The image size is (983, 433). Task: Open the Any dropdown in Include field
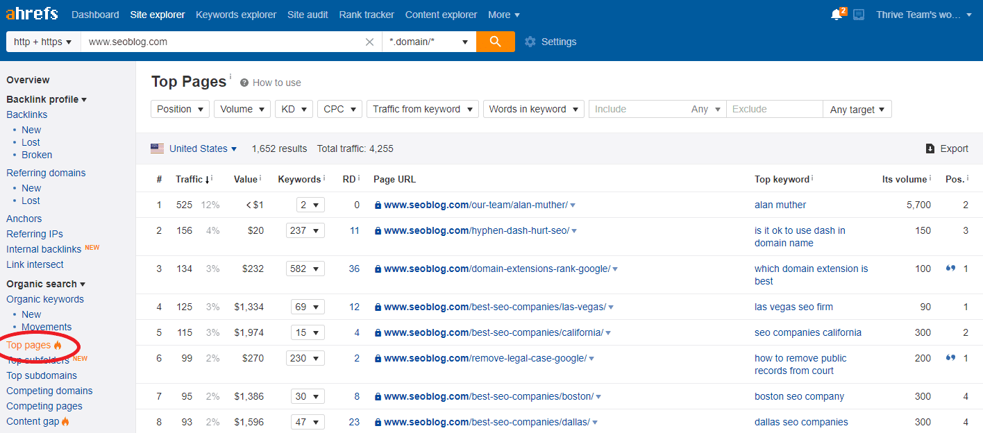click(x=706, y=109)
